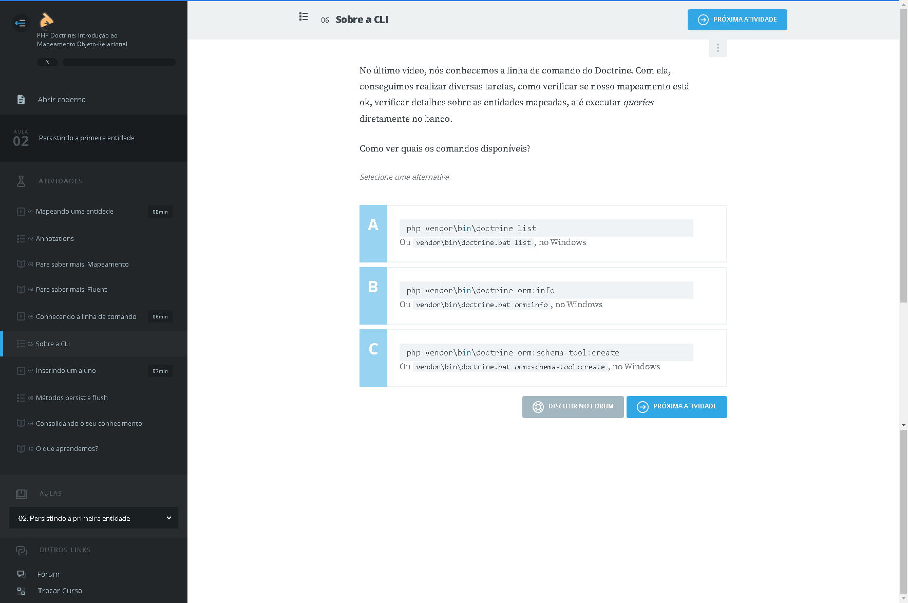Open activity Conhecendo a linha de comando

pyautogui.click(x=86, y=317)
